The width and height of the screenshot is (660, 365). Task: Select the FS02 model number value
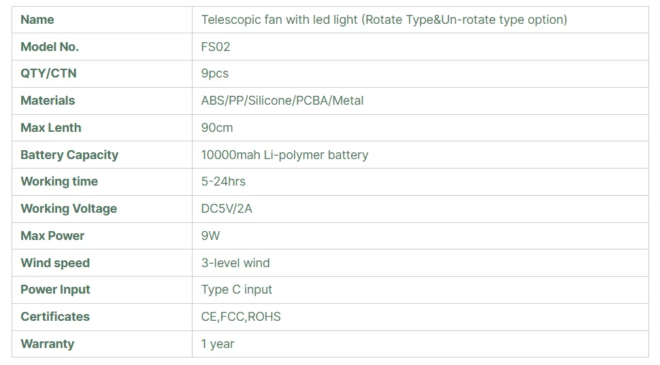(216, 47)
